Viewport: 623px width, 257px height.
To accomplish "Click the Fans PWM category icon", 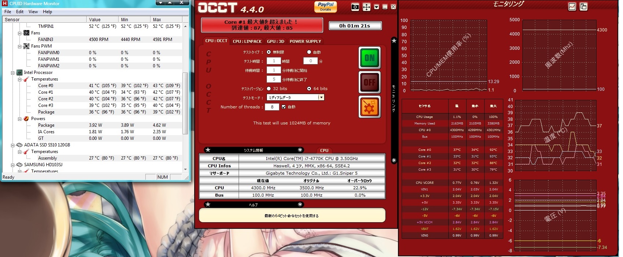I will (26, 46).
